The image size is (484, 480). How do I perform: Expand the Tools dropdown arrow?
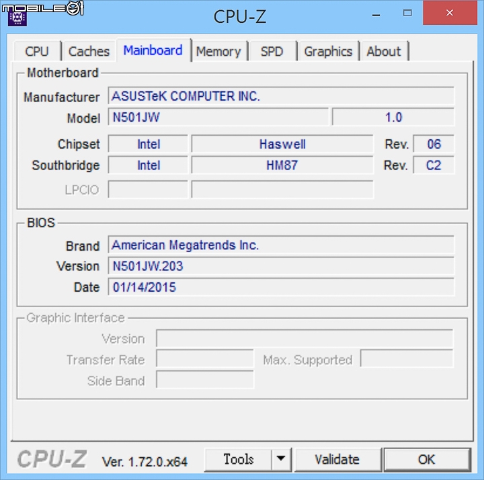[x=281, y=459]
